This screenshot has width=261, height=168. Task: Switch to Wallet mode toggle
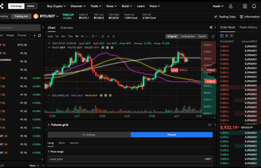[x=31, y=6]
